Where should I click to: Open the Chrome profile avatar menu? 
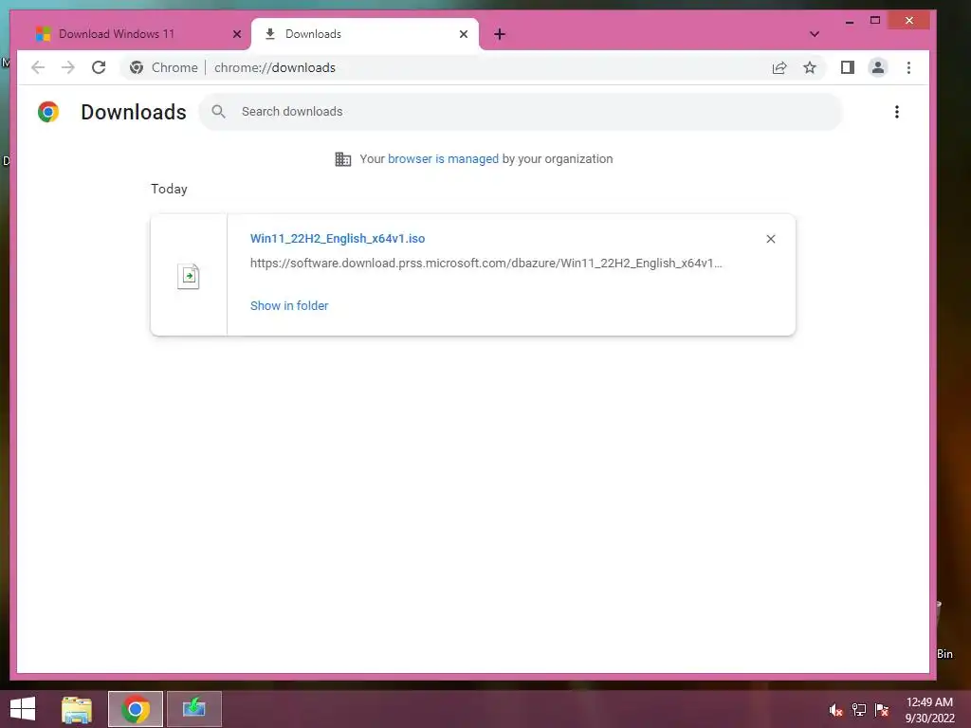877,67
